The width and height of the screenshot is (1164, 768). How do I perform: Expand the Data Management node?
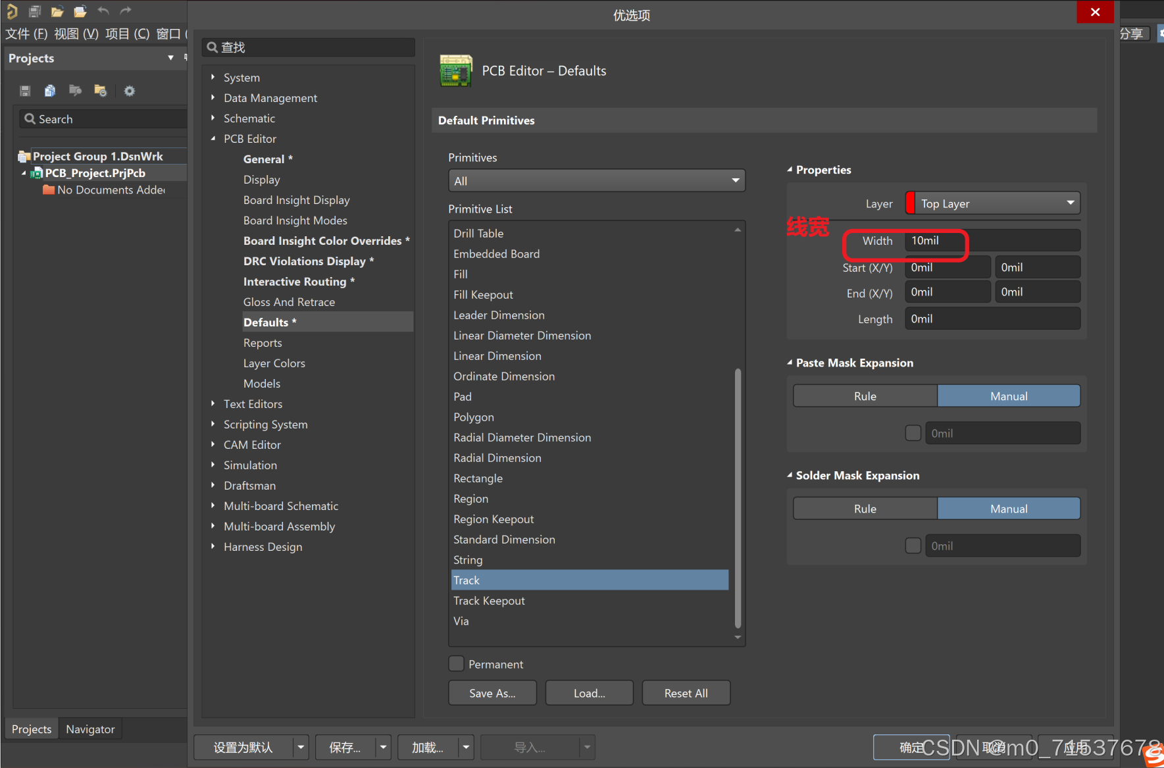[x=213, y=97]
